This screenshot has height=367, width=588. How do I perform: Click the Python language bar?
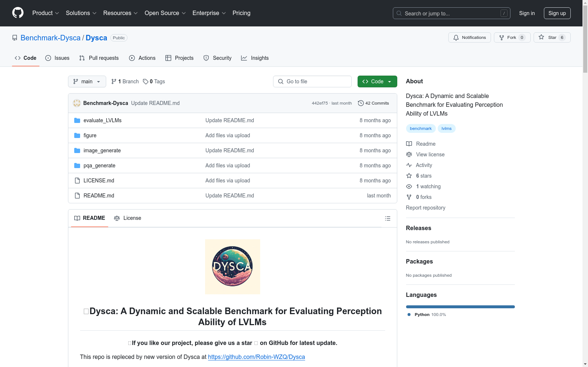(x=460, y=307)
